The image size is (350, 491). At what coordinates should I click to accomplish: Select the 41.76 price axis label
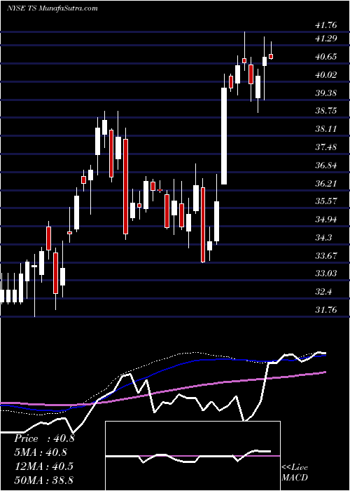point(325,25)
